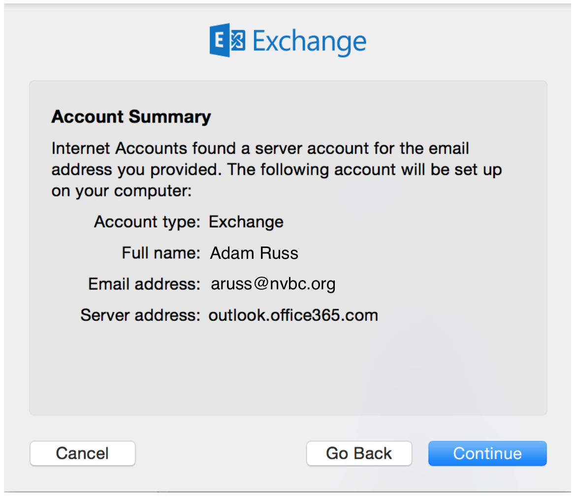Click the full name Adam Russ
This screenshot has width=577, height=498.
coord(254,253)
